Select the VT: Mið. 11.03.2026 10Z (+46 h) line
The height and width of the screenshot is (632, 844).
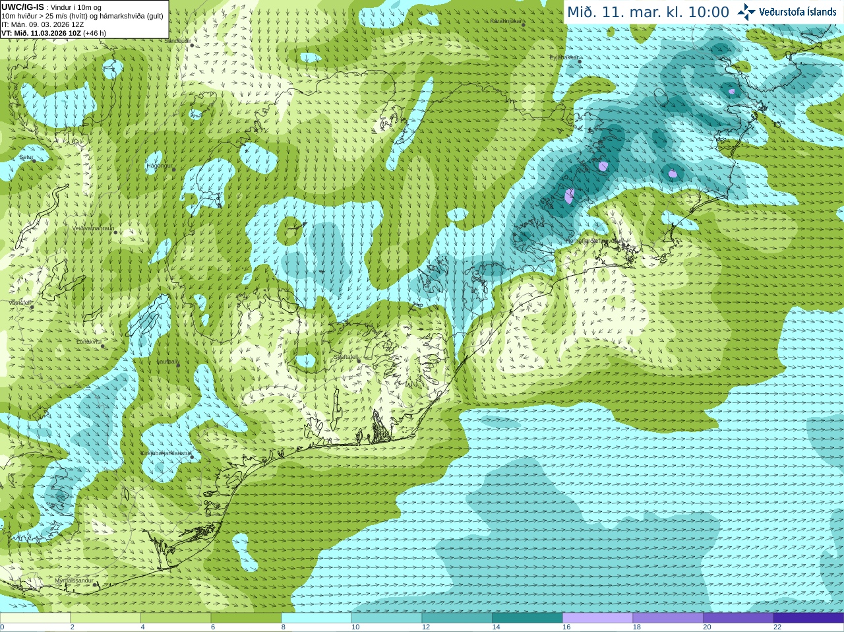coord(54,33)
